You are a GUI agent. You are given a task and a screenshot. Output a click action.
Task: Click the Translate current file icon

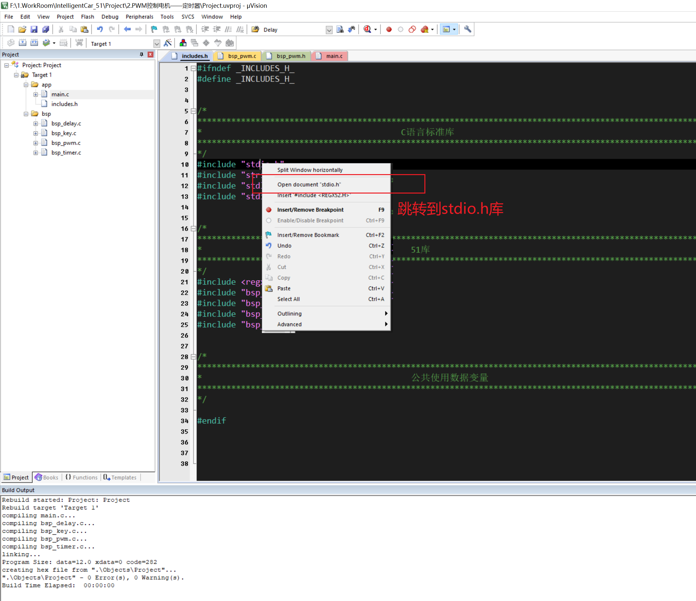(x=11, y=43)
